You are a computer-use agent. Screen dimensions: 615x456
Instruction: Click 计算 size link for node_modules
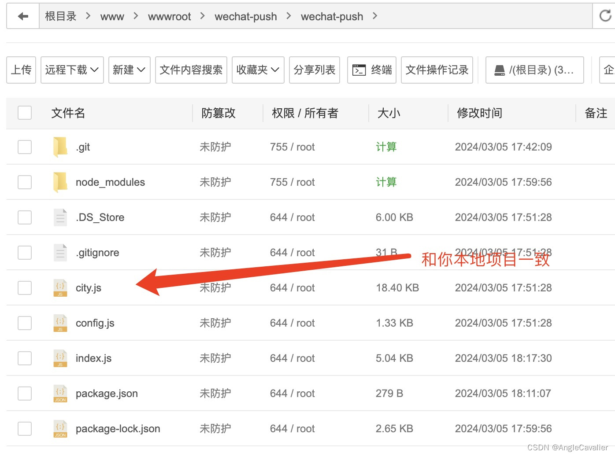point(386,182)
